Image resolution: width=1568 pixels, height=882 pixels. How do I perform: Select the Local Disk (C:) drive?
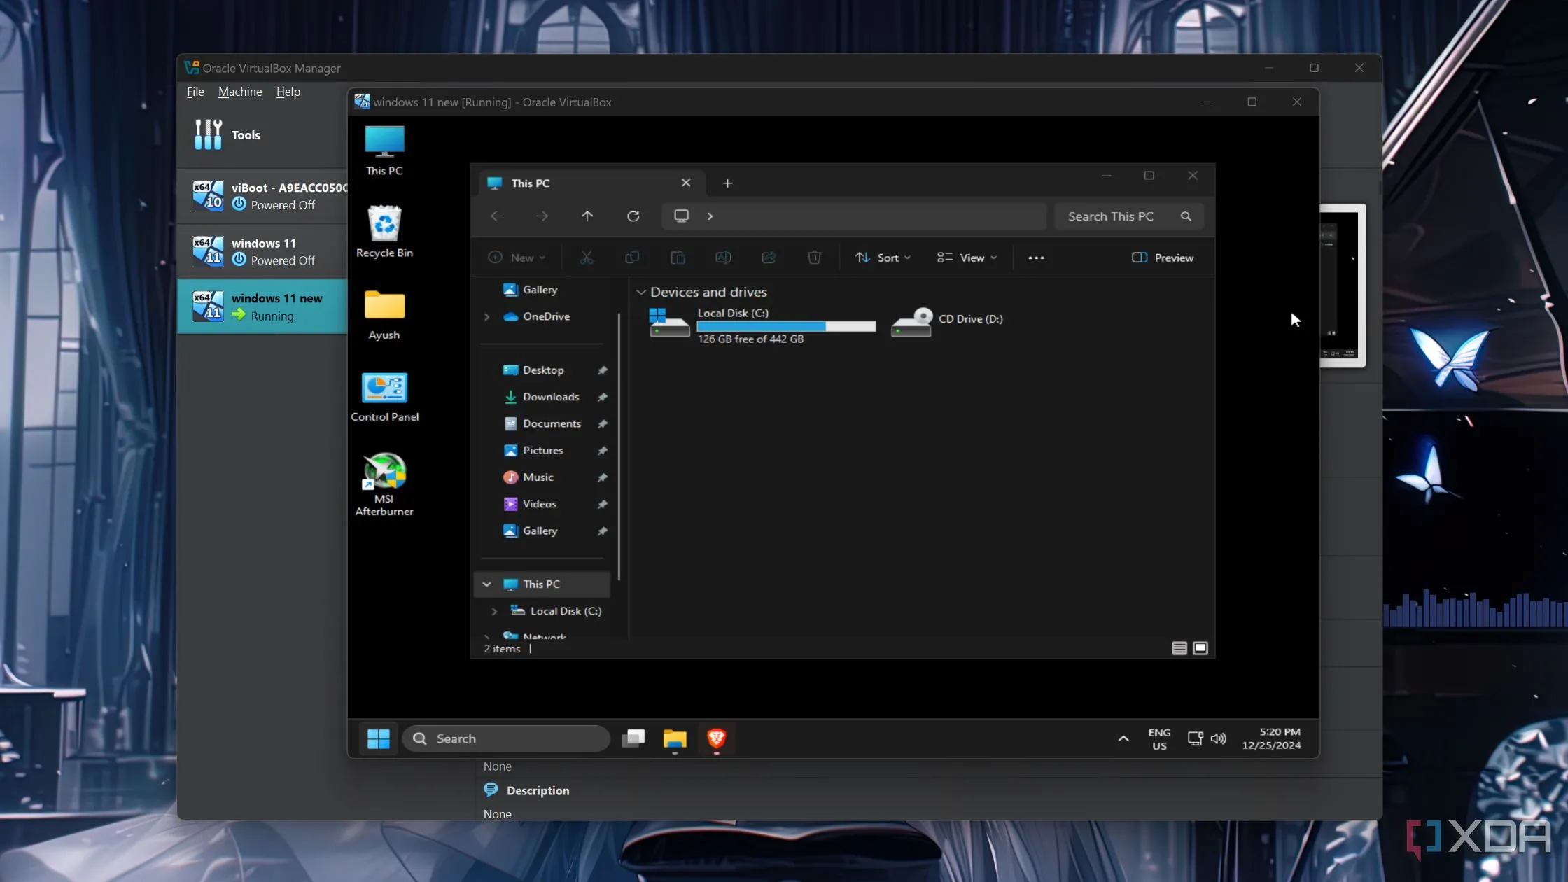click(x=762, y=325)
